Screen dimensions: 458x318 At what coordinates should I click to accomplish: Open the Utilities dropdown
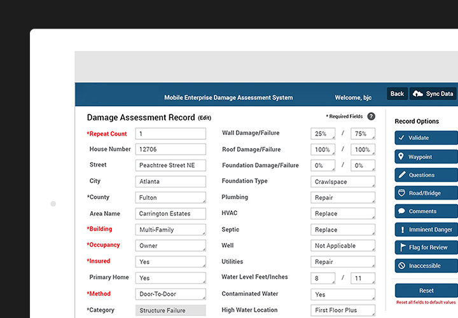click(343, 261)
